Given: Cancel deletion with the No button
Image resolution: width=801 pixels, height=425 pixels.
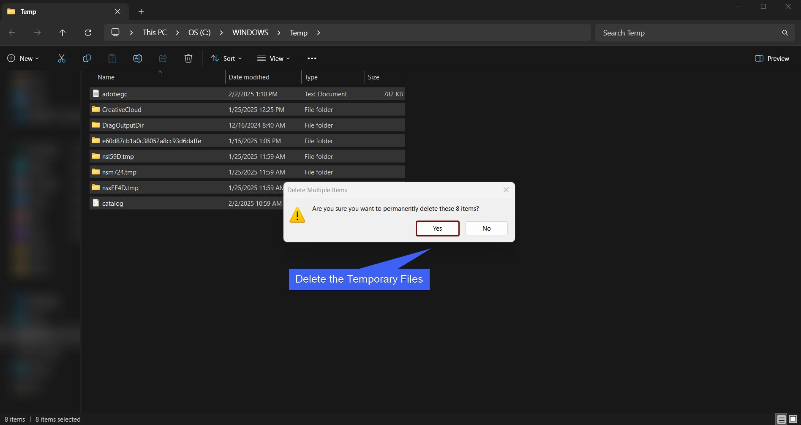Looking at the screenshot, I should [487, 228].
